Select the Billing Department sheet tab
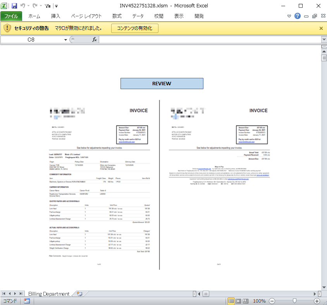327x305 pixels. 48,294
